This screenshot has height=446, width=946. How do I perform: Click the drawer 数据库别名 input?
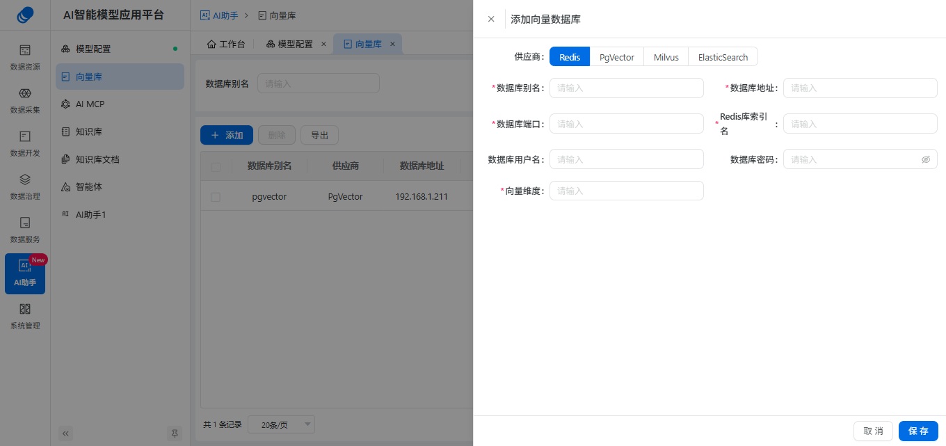click(x=627, y=88)
